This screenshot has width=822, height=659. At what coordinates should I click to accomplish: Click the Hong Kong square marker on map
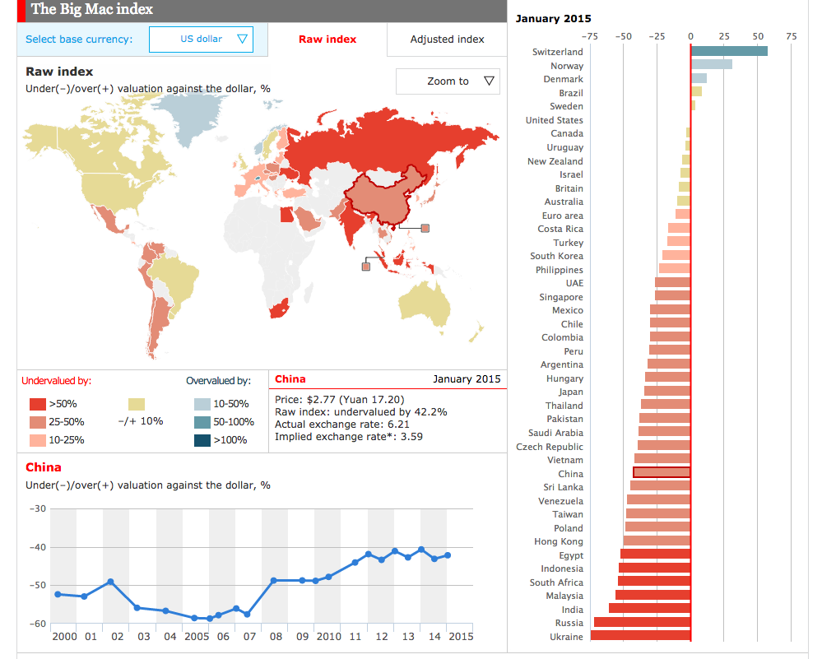[x=425, y=228]
